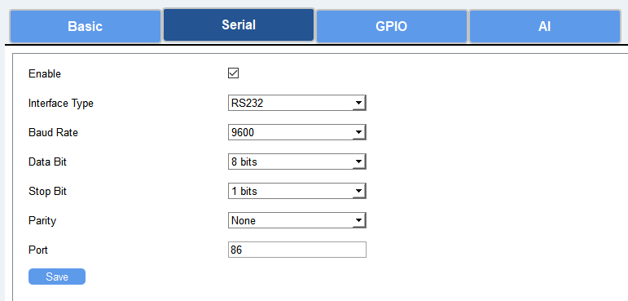The image size is (628, 301).
Task: Expand the Parity None dropdown
Action: coord(297,220)
